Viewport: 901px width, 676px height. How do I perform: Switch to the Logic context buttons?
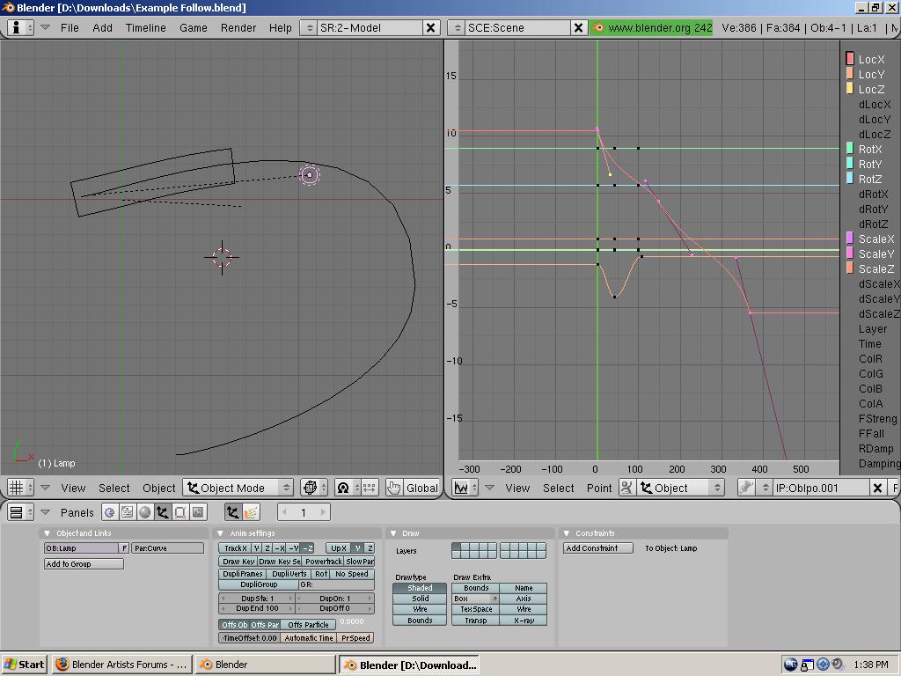click(x=109, y=511)
